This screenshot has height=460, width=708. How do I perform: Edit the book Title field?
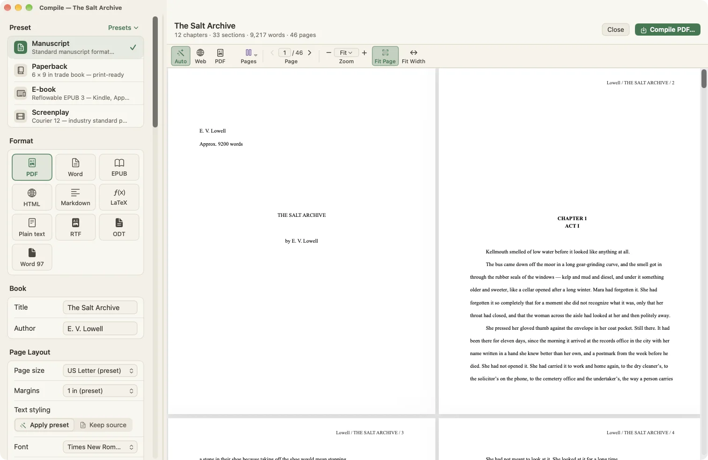pyautogui.click(x=100, y=307)
